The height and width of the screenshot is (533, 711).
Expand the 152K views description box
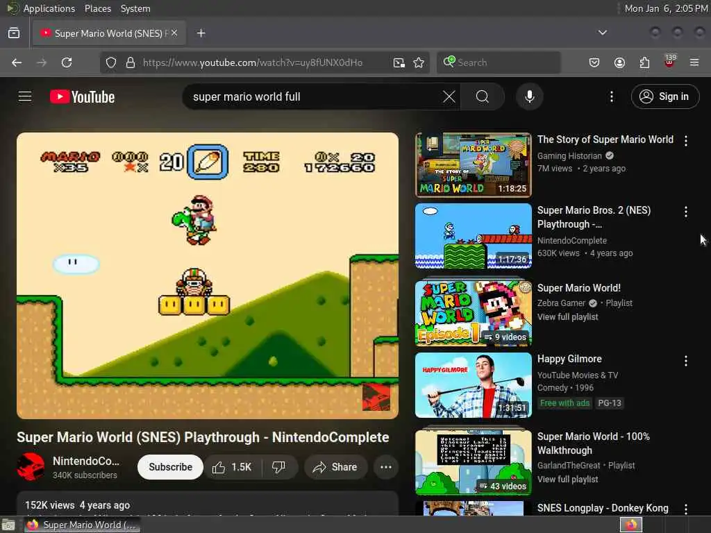[208, 505]
